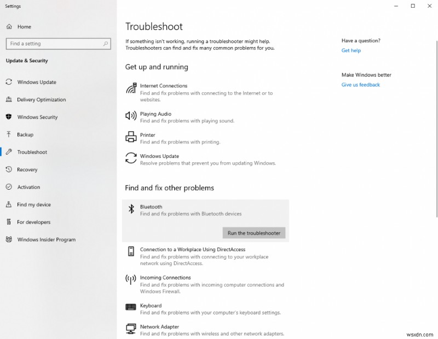This screenshot has height=339, width=438.
Task: Open the Get help link
Action: [351, 50]
